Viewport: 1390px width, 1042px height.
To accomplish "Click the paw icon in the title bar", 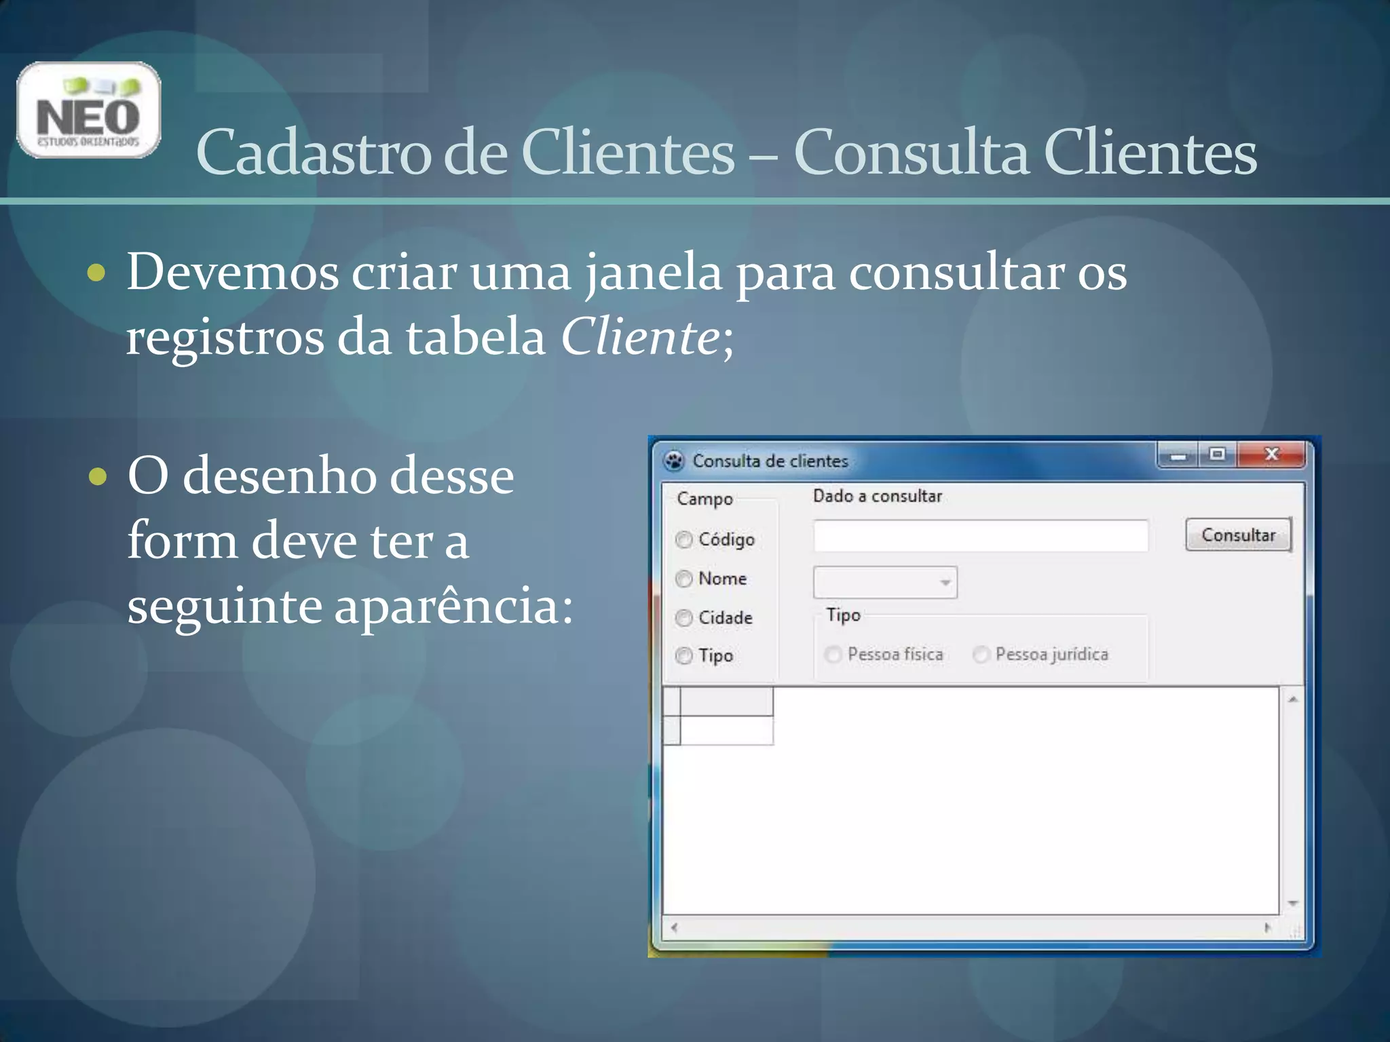I will point(674,461).
